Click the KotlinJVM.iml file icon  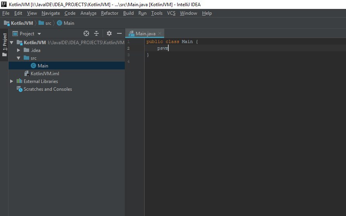(x=27, y=73)
